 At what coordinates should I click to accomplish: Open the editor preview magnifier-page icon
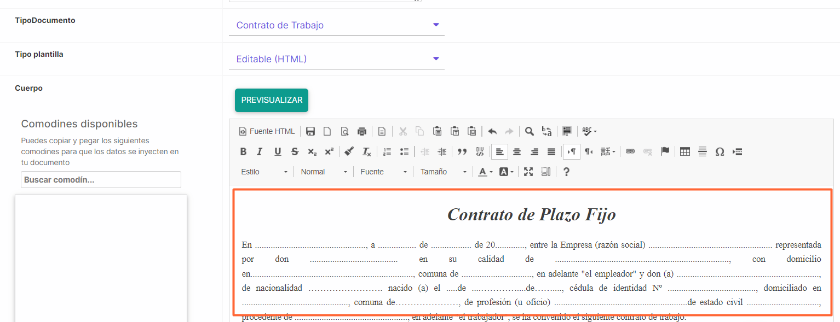(344, 131)
